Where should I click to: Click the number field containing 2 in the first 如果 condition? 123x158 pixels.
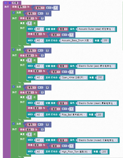47,13
